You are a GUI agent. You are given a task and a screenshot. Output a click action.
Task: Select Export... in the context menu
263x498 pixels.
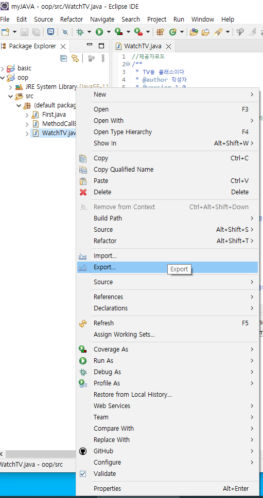click(167, 267)
